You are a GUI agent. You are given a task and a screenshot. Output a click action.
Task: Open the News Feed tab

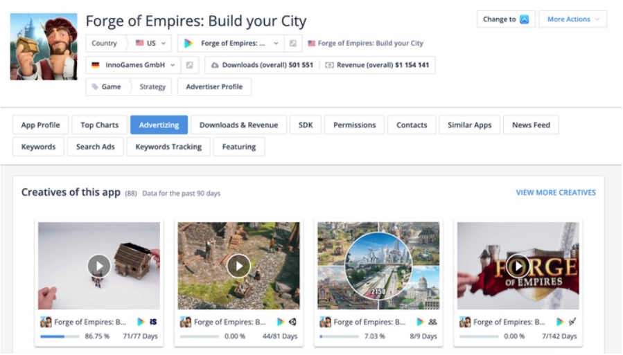tap(531, 125)
